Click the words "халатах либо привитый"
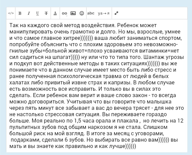The image size is (192, 155). (x=40, y=83)
